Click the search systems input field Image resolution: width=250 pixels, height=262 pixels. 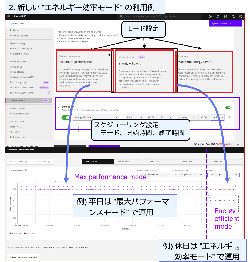click(x=162, y=16)
